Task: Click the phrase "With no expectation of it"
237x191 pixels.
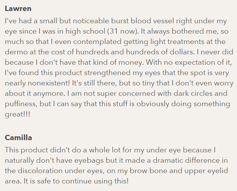Action: (188, 63)
